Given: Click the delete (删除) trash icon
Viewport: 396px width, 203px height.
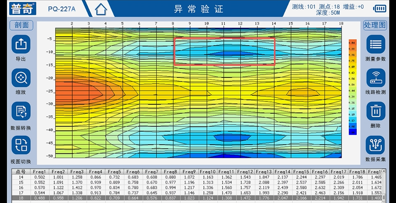Looking at the screenshot, I should click(x=376, y=111).
